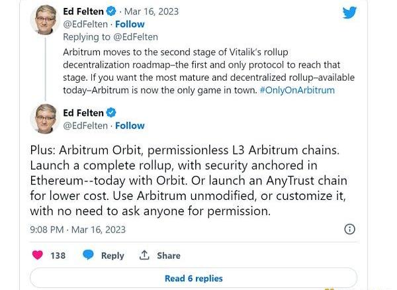The width and height of the screenshot is (397, 290).
Task: Open the "Mar 16, 2023" date beside the author name
Action: pyautogui.click(x=152, y=11)
